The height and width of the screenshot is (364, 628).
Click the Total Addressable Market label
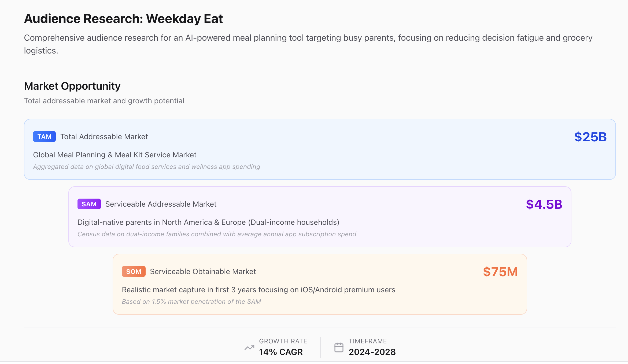(104, 136)
